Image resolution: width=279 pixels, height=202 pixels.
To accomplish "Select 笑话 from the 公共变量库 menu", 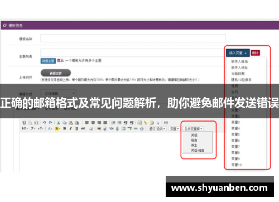I will click(194, 135).
